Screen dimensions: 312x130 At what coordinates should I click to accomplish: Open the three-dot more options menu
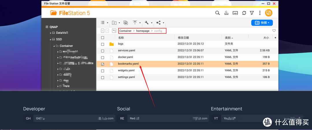tap(260, 13)
